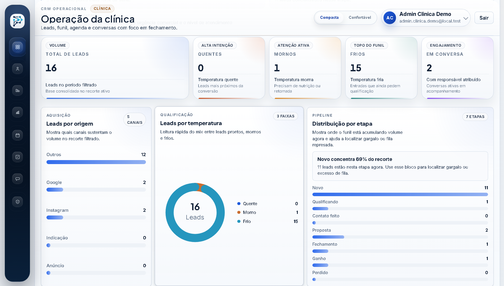The image size is (504, 286).
Task: Open the 7 ETAPAS selector
Action: click(475, 117)
